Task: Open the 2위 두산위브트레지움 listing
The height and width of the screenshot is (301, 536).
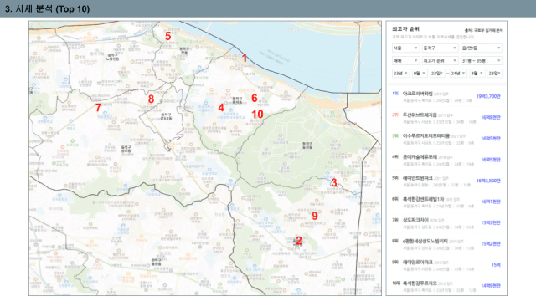Action: [x=446, y=118]
